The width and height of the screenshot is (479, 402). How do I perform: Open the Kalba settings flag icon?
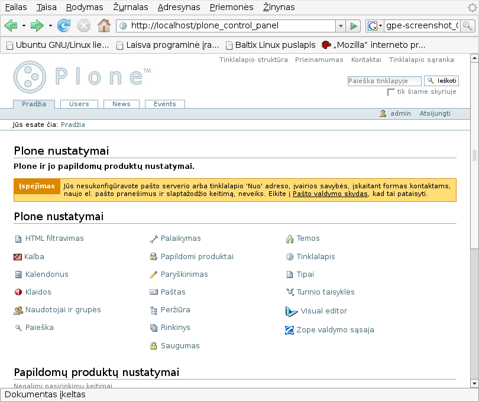click(18, 257)
